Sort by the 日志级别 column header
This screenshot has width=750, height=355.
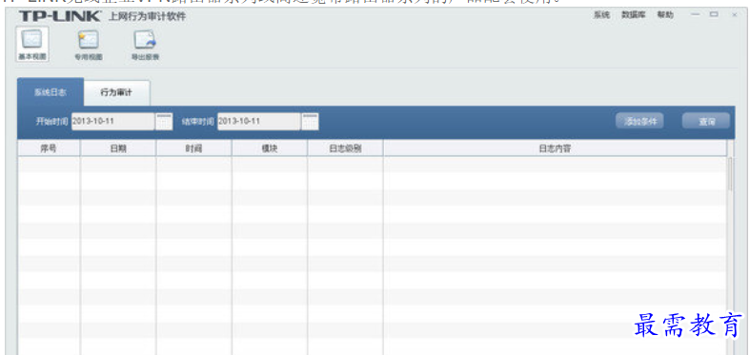[345, 148]
